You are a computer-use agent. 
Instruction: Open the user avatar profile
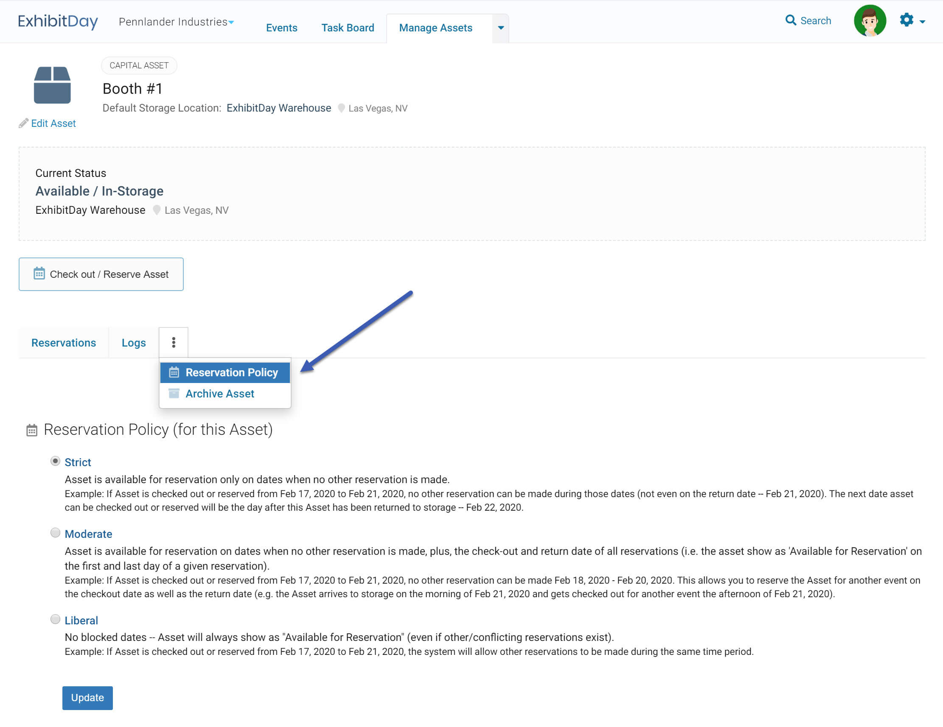pos(870,21)
